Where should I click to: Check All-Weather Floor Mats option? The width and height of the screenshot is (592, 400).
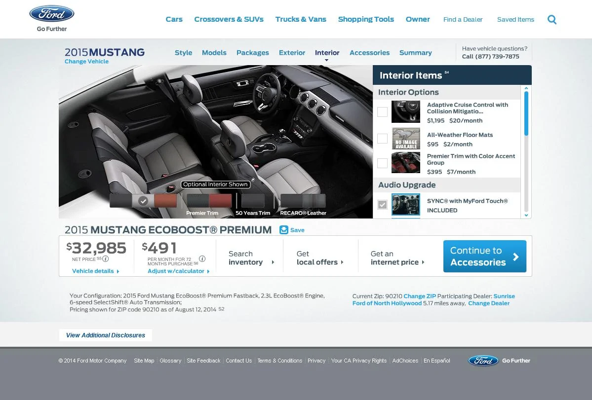point(382,139)
